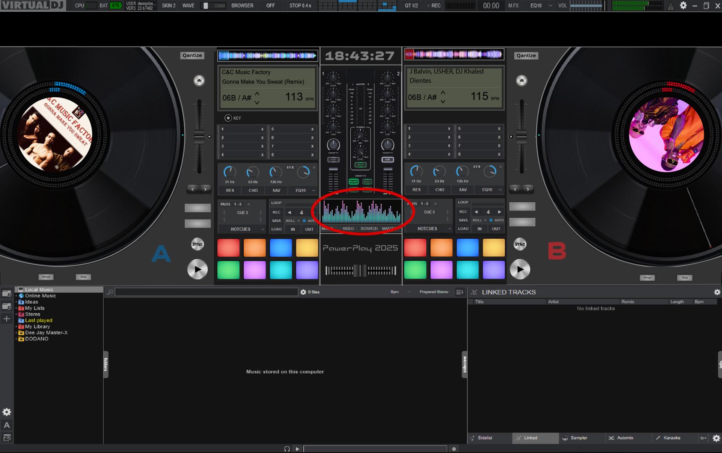Click the crossfader handle
The image size is (722, 453).
tap(360, 271)
